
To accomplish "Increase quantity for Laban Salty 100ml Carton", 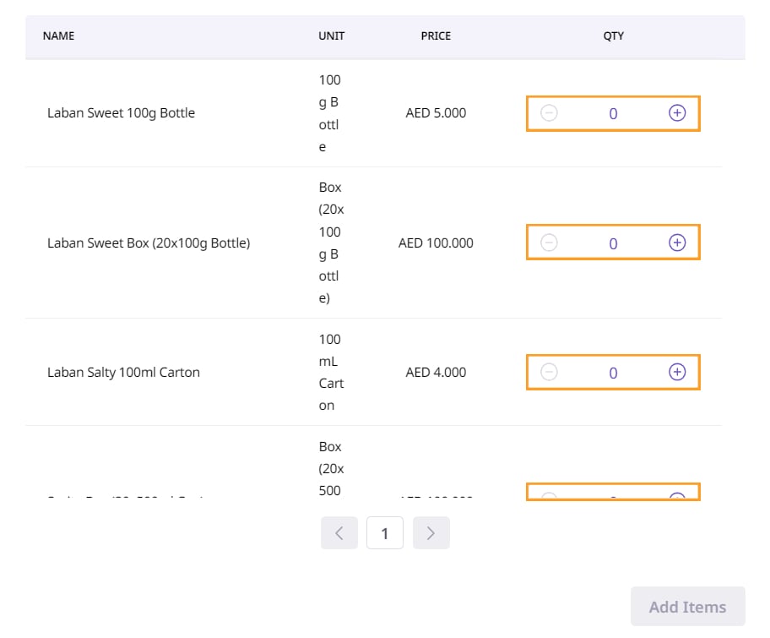I will tap(677, 372).
